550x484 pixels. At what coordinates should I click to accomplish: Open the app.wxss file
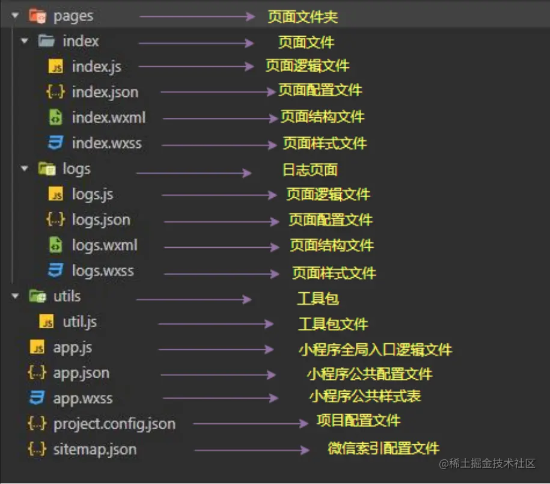[83, 399]
